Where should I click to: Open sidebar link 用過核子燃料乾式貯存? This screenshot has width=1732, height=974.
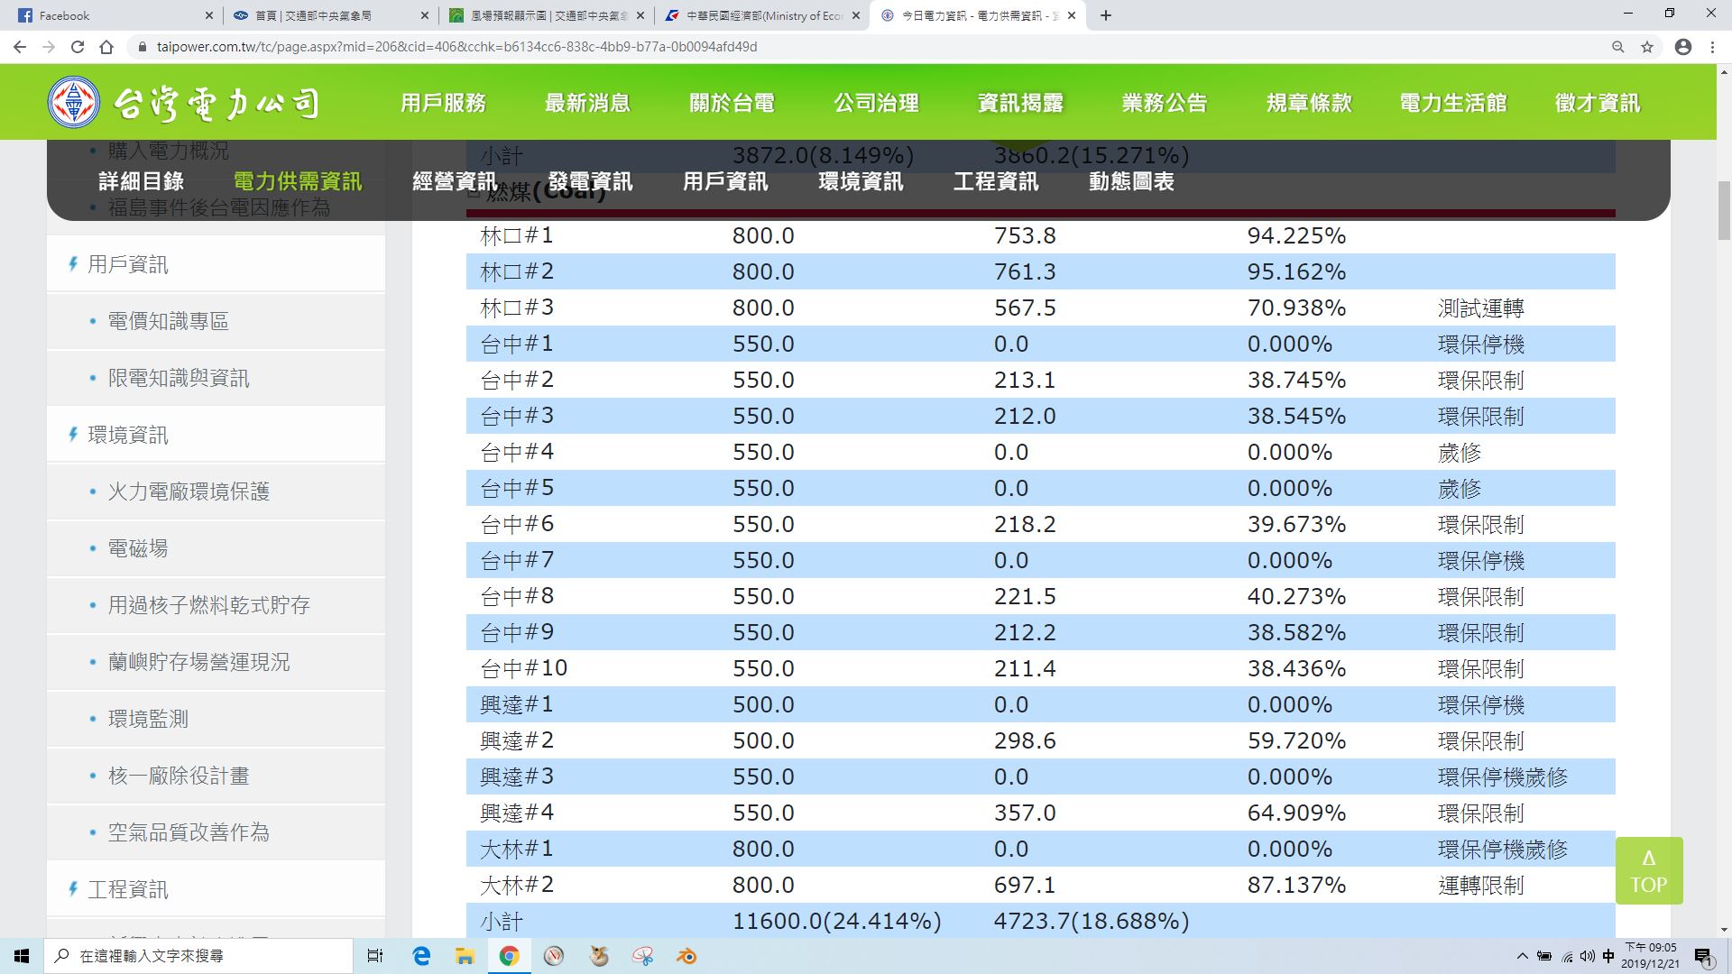coord(209,605)
